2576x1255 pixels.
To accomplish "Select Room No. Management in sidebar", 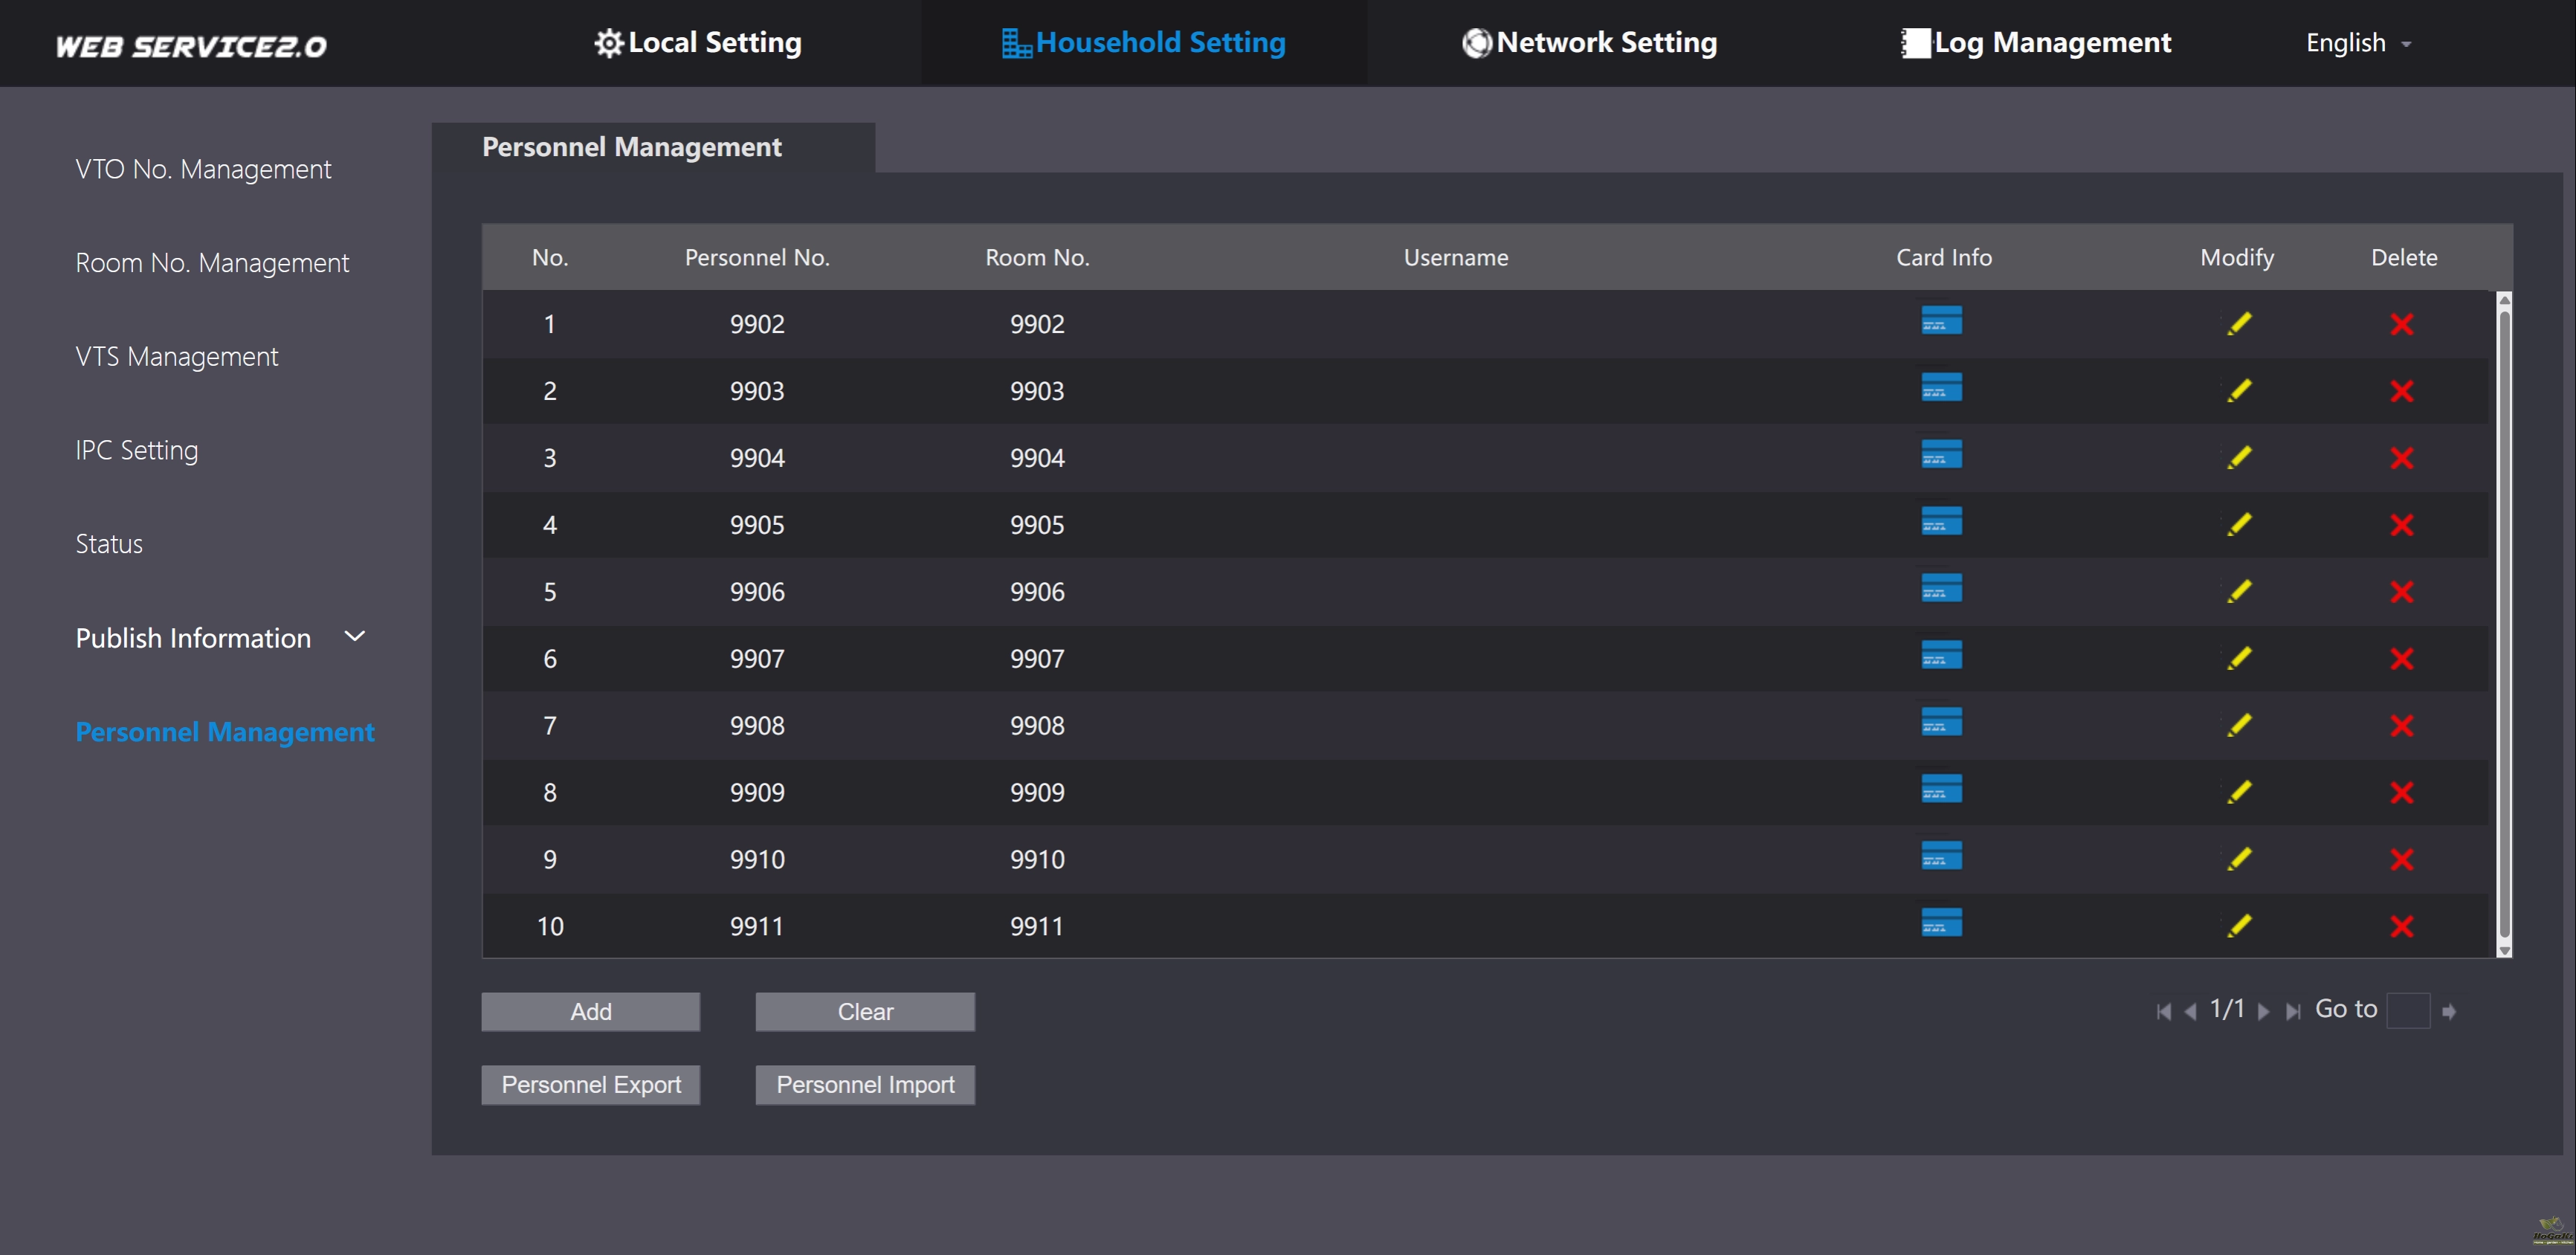I will pos(212,263).
